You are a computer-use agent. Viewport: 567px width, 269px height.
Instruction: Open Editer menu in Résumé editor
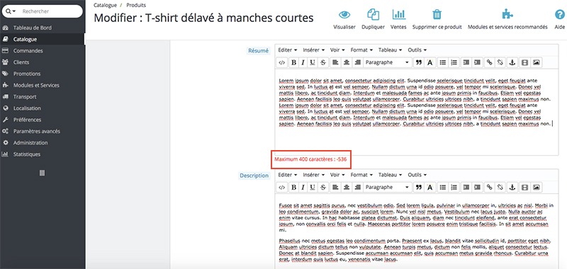287,50
